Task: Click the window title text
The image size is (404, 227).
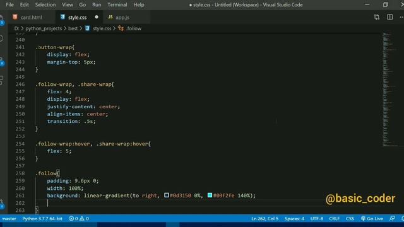Action: pos(246,4)
